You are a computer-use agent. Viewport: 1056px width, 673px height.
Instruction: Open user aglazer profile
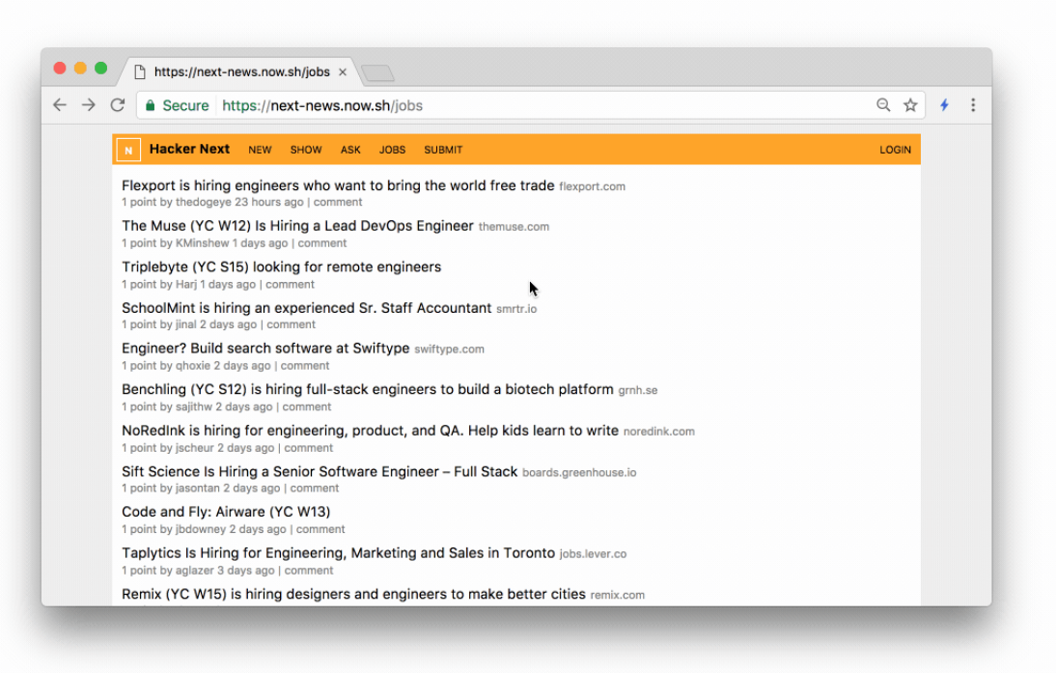coord(195,571)
